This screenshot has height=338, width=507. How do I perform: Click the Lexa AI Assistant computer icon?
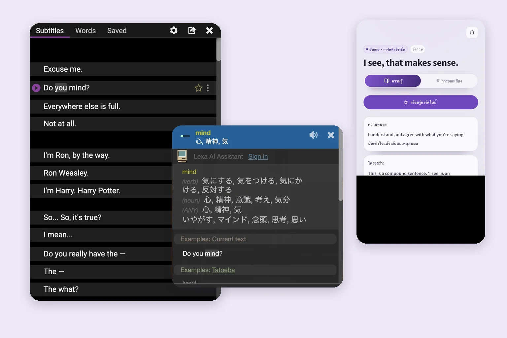pos(182,156)
